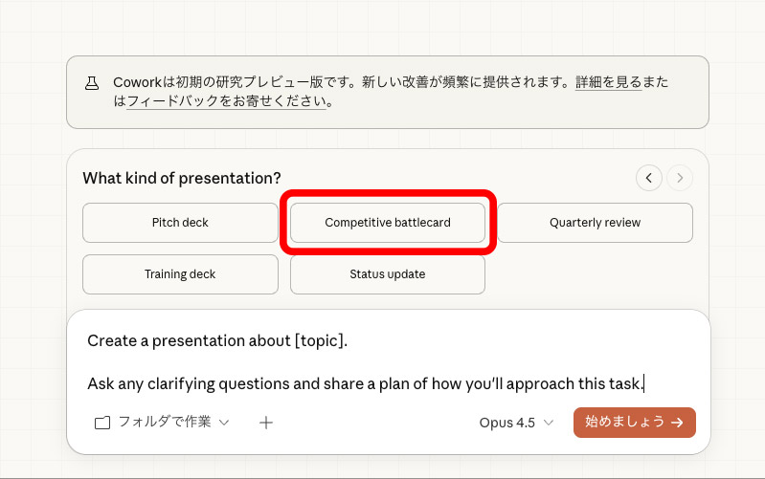
Task: Open the 詳細を見る link
Action: click(x=608, y=83)
